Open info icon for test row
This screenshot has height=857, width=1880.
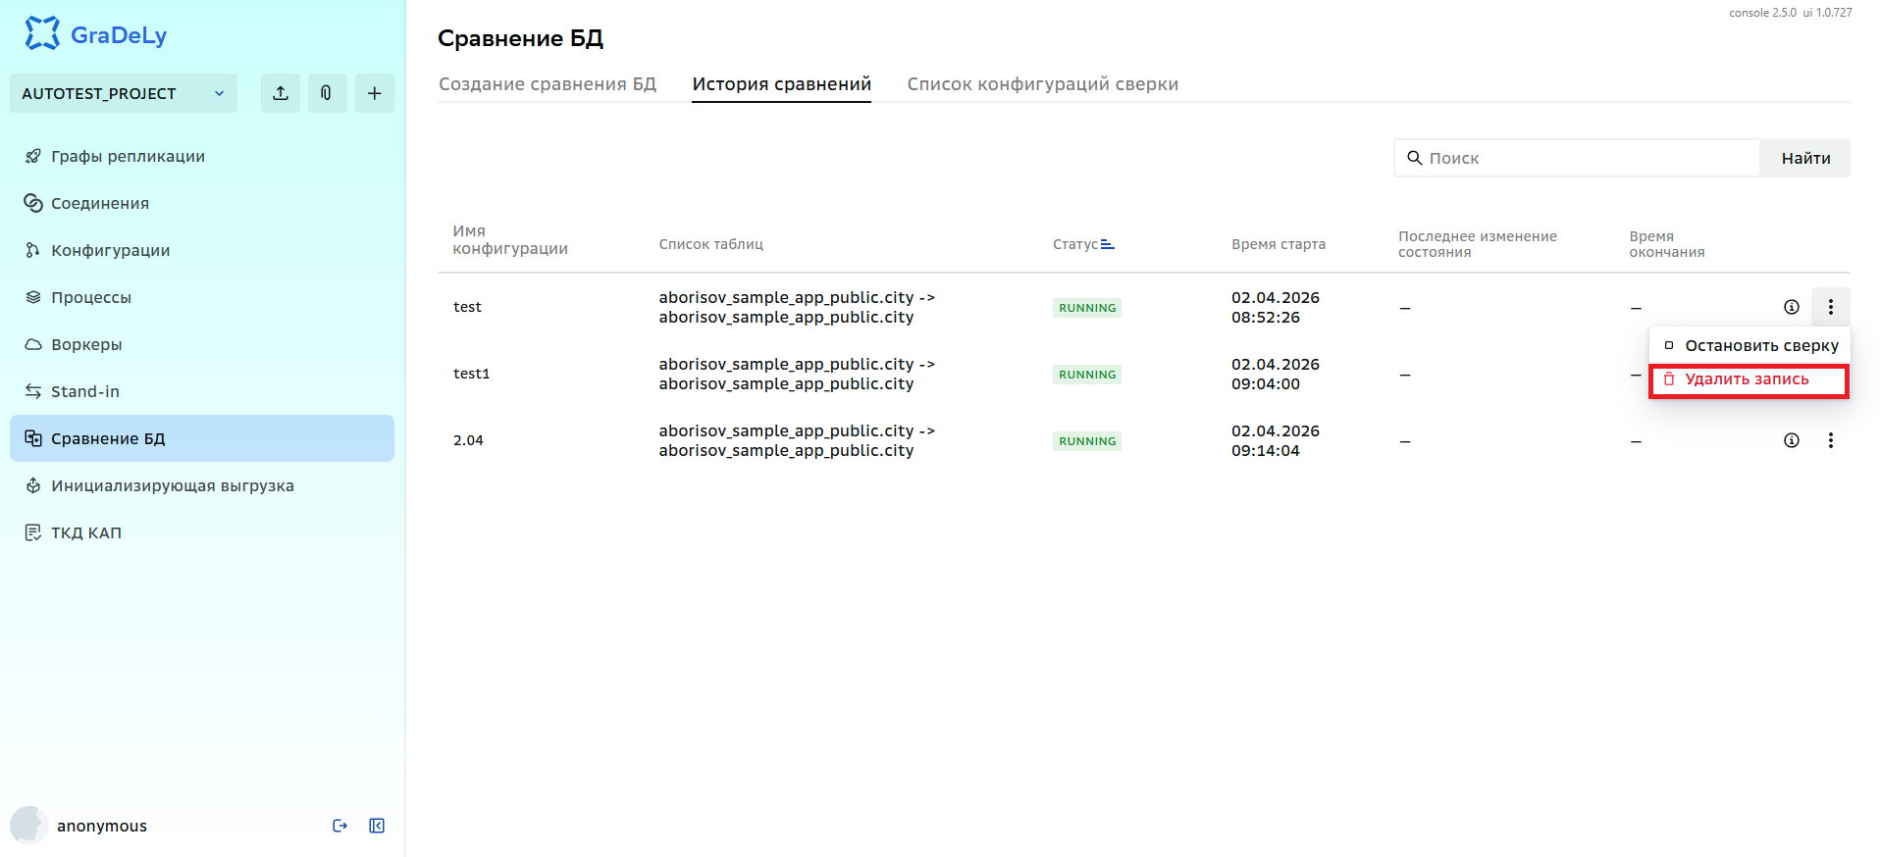coord(1792,307)
